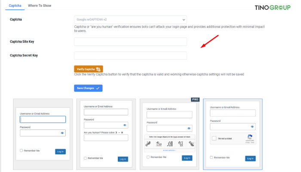Toggle password eye icon in first preview
301x172 pixels.
(x=62, y=133)
